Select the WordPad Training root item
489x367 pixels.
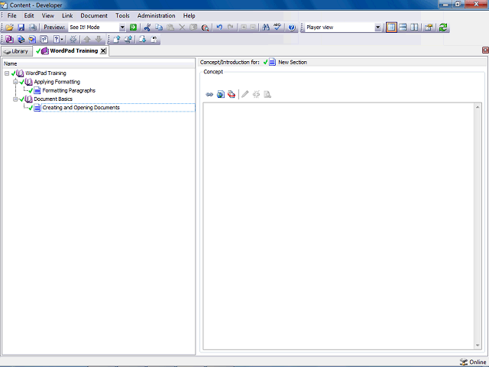tap(46, 73)
